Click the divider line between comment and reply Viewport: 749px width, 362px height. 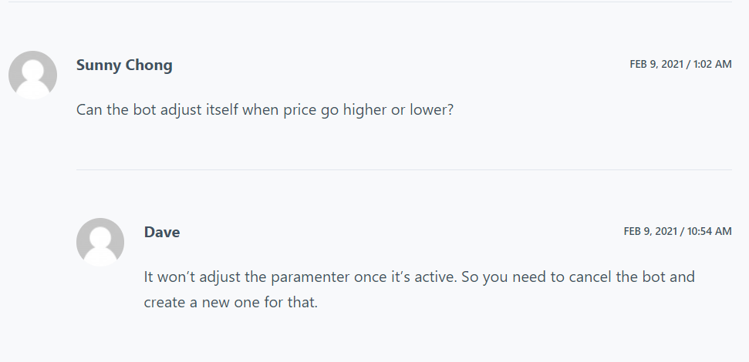click(403, 169)
